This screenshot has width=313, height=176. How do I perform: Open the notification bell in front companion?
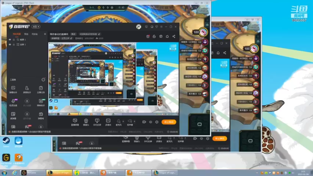click(167, 36)
